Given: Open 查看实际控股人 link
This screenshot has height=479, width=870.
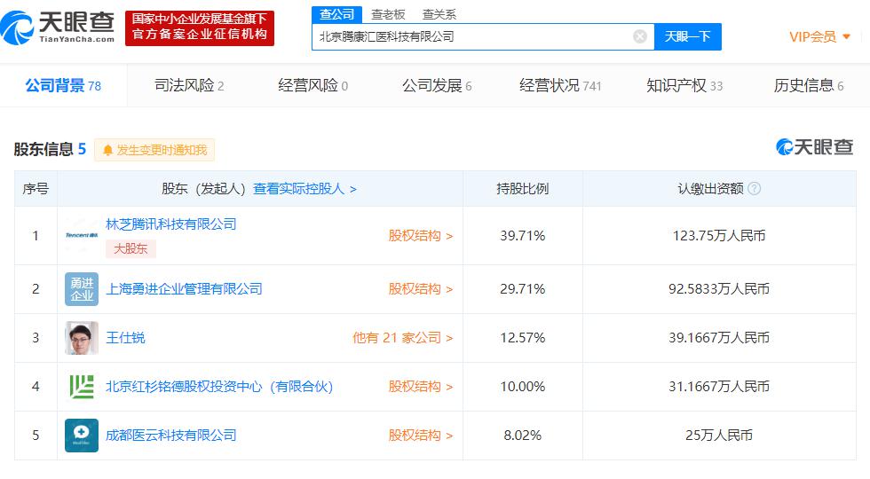Looking at the screenshot, I should pyautogui.click(x=304, y=189).
